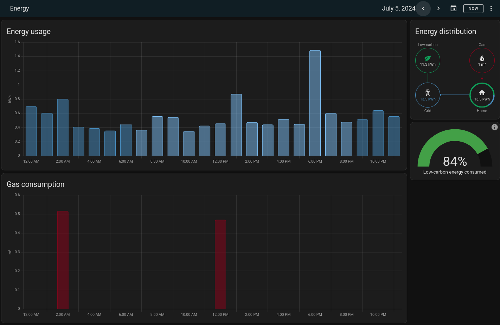This screenshot has height=325, width=500.
Task: Click the Gas flame circle
Action: [x=482, y=60]
